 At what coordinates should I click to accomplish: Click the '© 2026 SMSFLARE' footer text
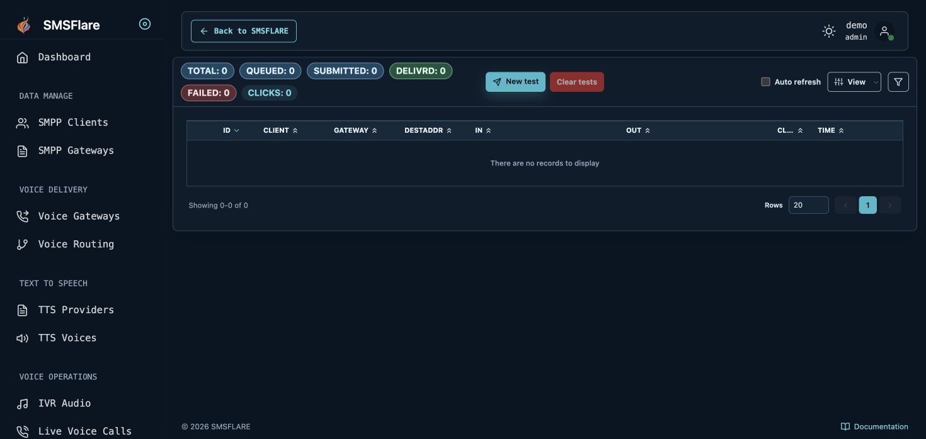[216, 426]
